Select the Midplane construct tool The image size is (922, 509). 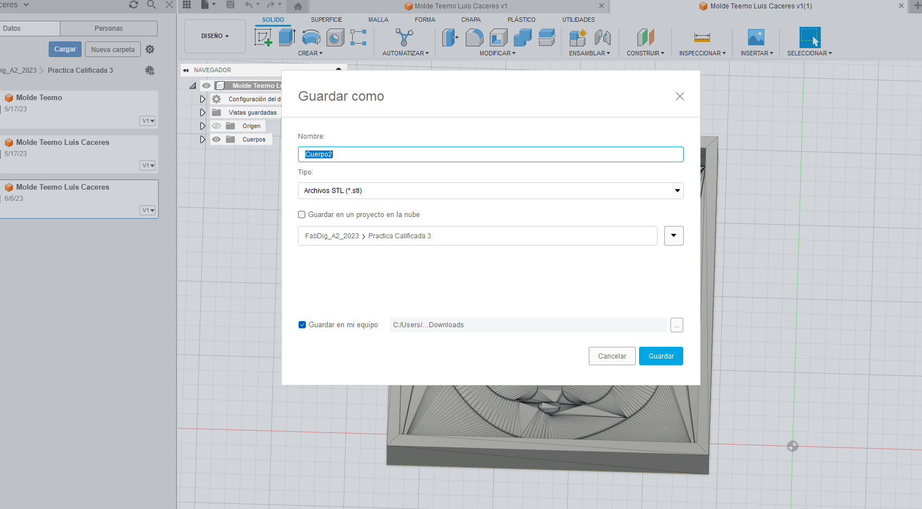pyautogui.click(x=645, y=37)
